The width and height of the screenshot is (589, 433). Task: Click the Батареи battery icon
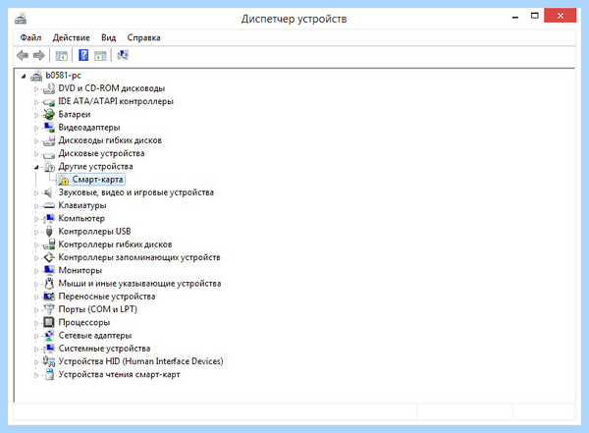[x=49, y=114]
